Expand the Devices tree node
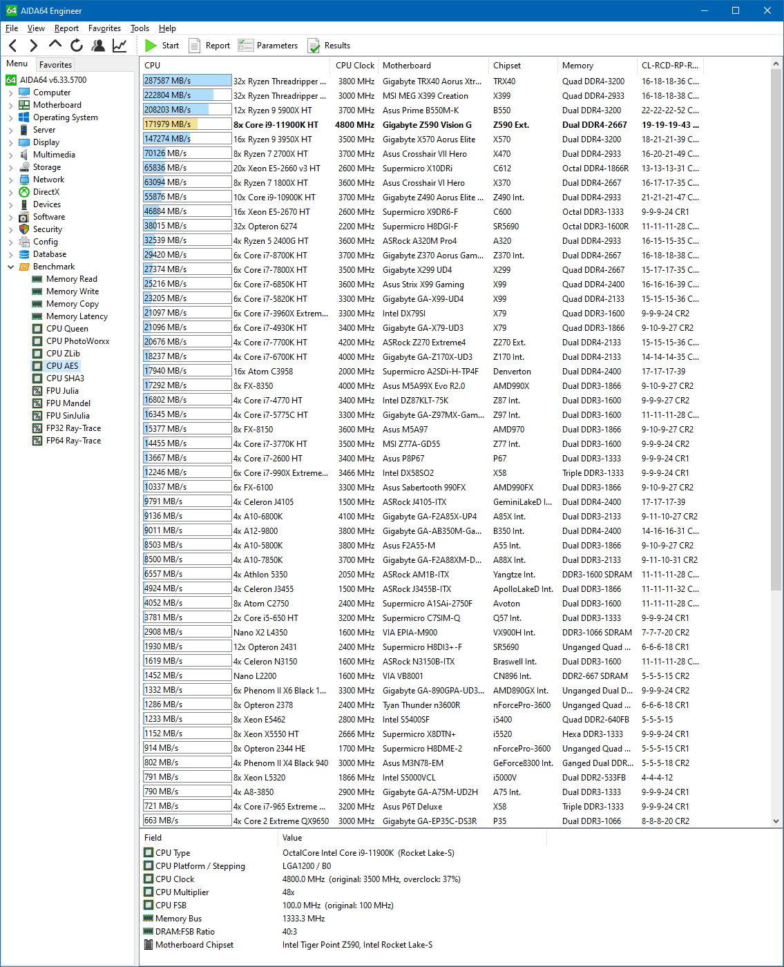The width and height of the screenshot is (784, 967). point(10,204)
